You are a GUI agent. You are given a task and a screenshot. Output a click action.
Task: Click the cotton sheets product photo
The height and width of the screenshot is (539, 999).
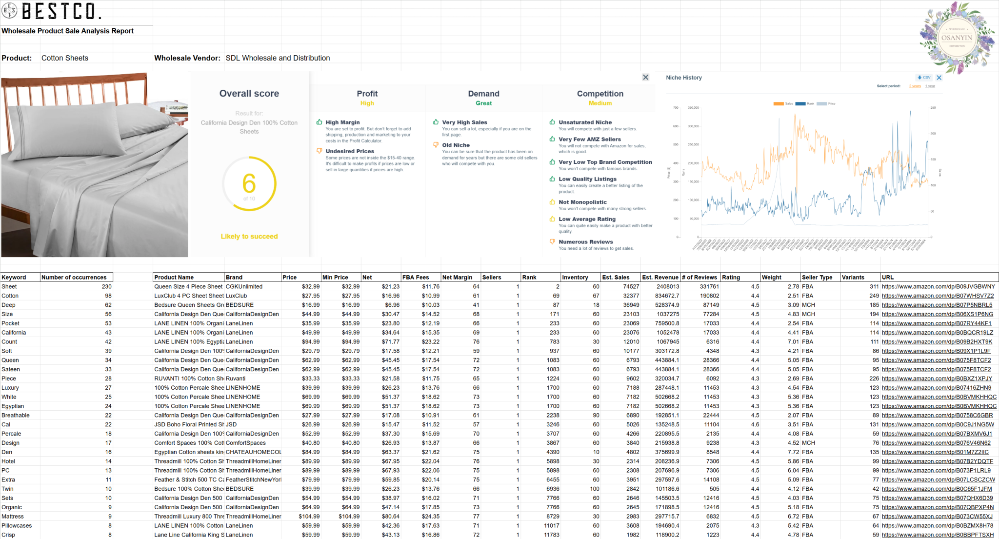[x=94, y=165]
